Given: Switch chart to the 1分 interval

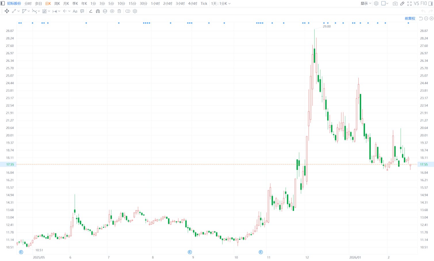Looking at the screenshot, I should tap(93, 3).
